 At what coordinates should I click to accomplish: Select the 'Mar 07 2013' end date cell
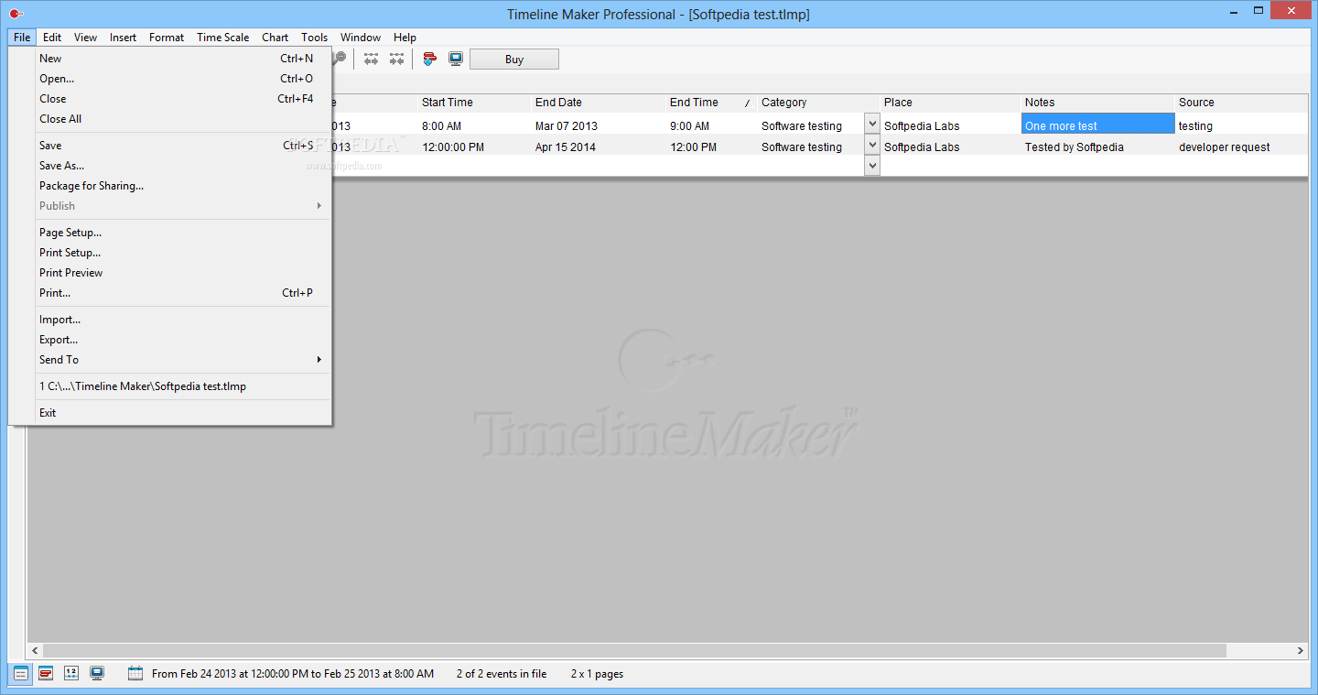click(599, 125)
